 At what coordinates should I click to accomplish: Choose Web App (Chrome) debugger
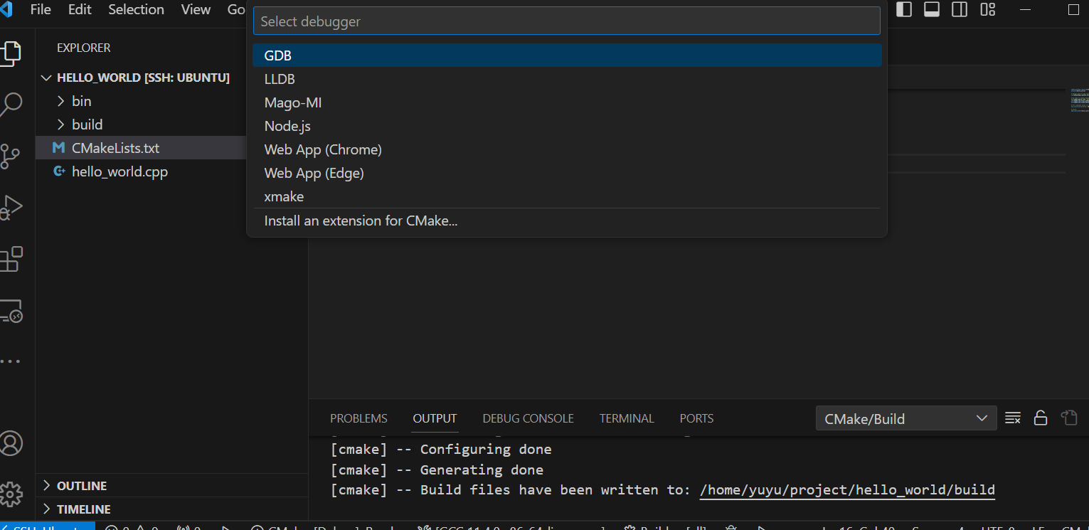pos(567,149)
